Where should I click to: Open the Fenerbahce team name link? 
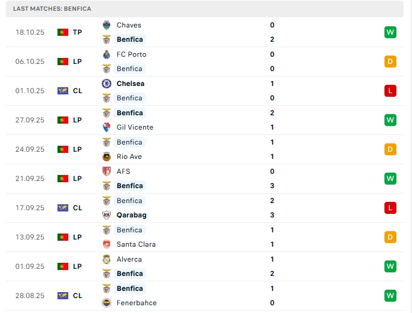click(137, 303)
